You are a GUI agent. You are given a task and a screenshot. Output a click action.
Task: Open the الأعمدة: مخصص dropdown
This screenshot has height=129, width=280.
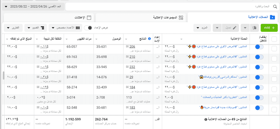click(65, 28)
